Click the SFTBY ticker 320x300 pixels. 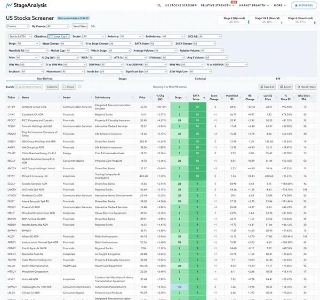point(11,107)
